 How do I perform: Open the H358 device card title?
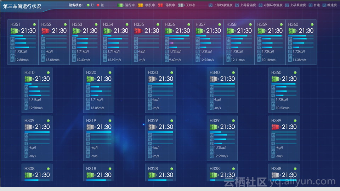click(231, 24)
